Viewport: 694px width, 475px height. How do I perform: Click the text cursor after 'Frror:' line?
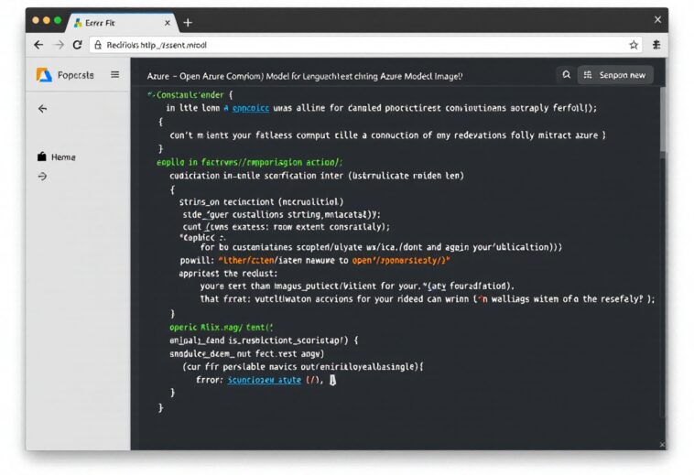(333, 380)
